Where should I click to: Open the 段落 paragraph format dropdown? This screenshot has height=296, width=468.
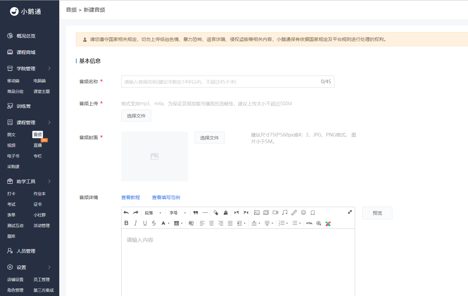click(153, 213)
